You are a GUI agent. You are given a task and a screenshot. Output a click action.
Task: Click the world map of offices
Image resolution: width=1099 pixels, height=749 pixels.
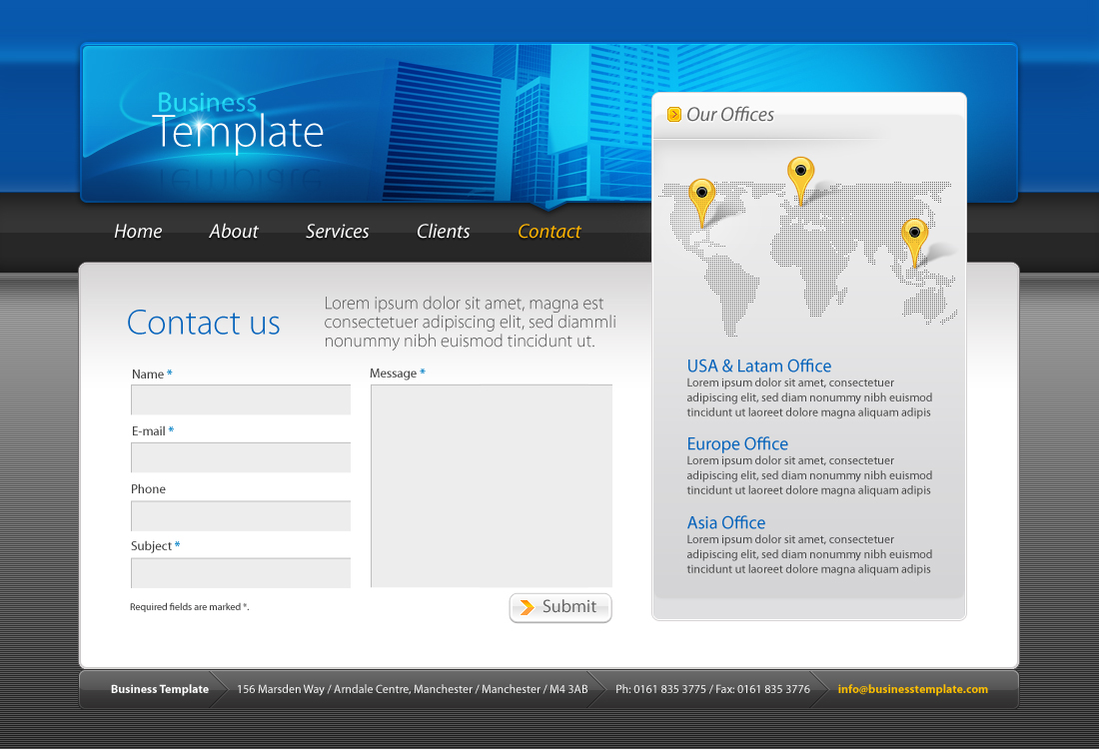point(808,258)
